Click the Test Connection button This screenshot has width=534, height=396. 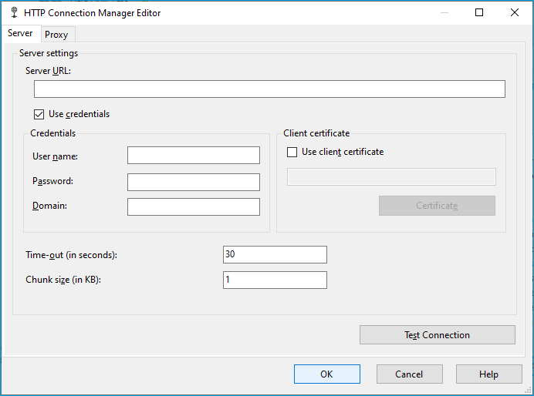point(438,335)
